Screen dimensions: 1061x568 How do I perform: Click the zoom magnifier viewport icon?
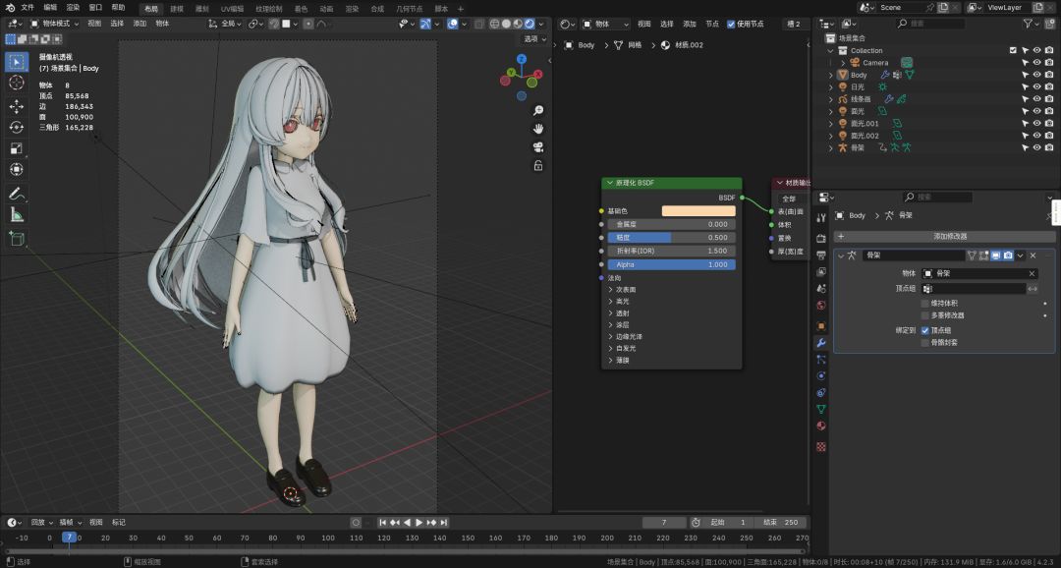[x=538, y=110]
